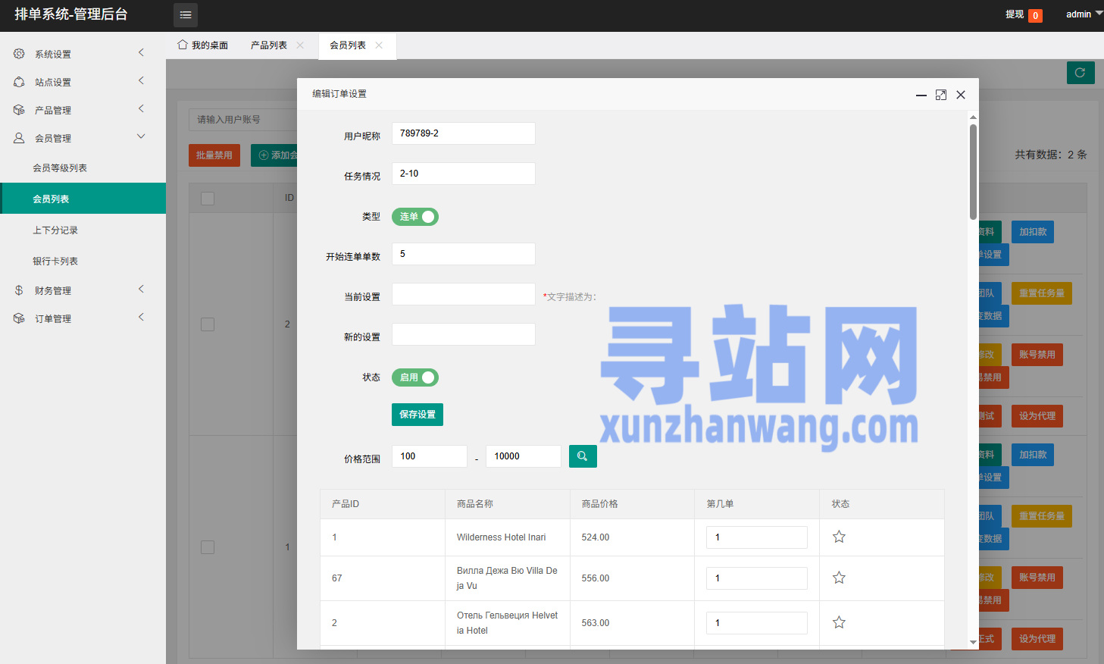
Task: Open 上下分记录 in the sidebar
Action: click(55, 230)
